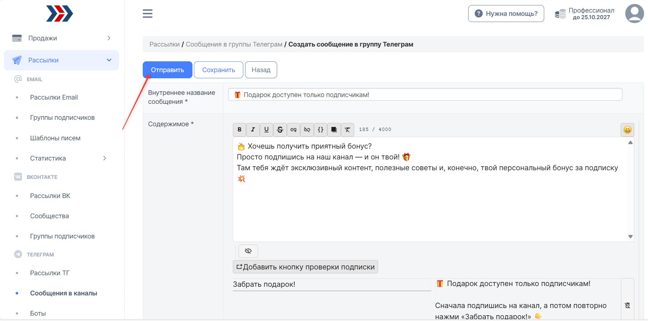648x321 pixels.
Task: Click the Сохранить button
Action: (x=218, y=70)
